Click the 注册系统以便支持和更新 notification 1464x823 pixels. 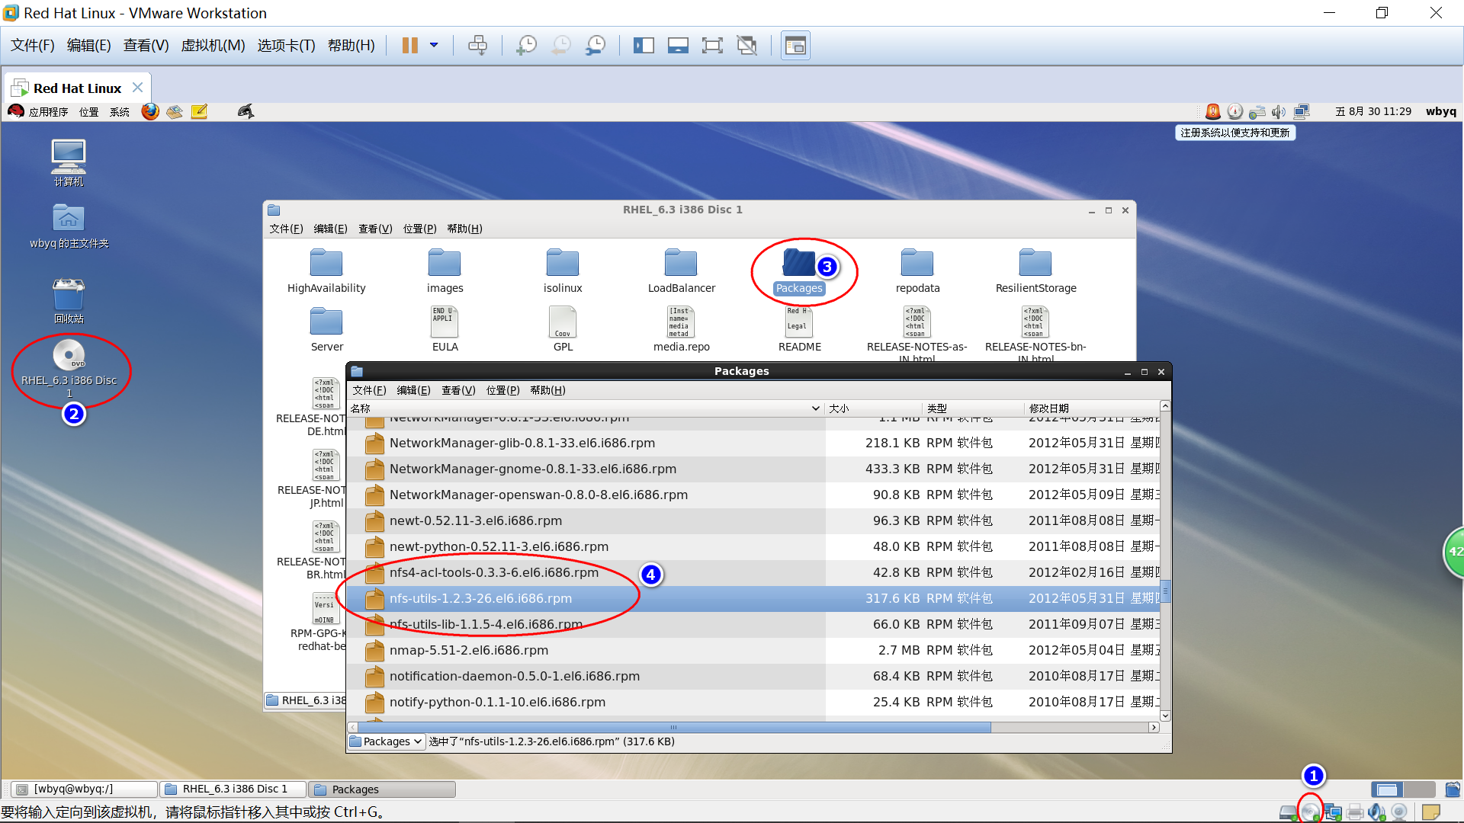pos(1234,133)
